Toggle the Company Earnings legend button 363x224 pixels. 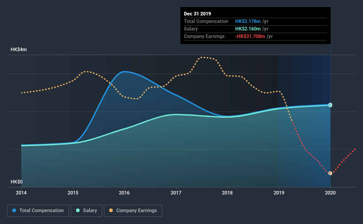click(x=133, y=211)
